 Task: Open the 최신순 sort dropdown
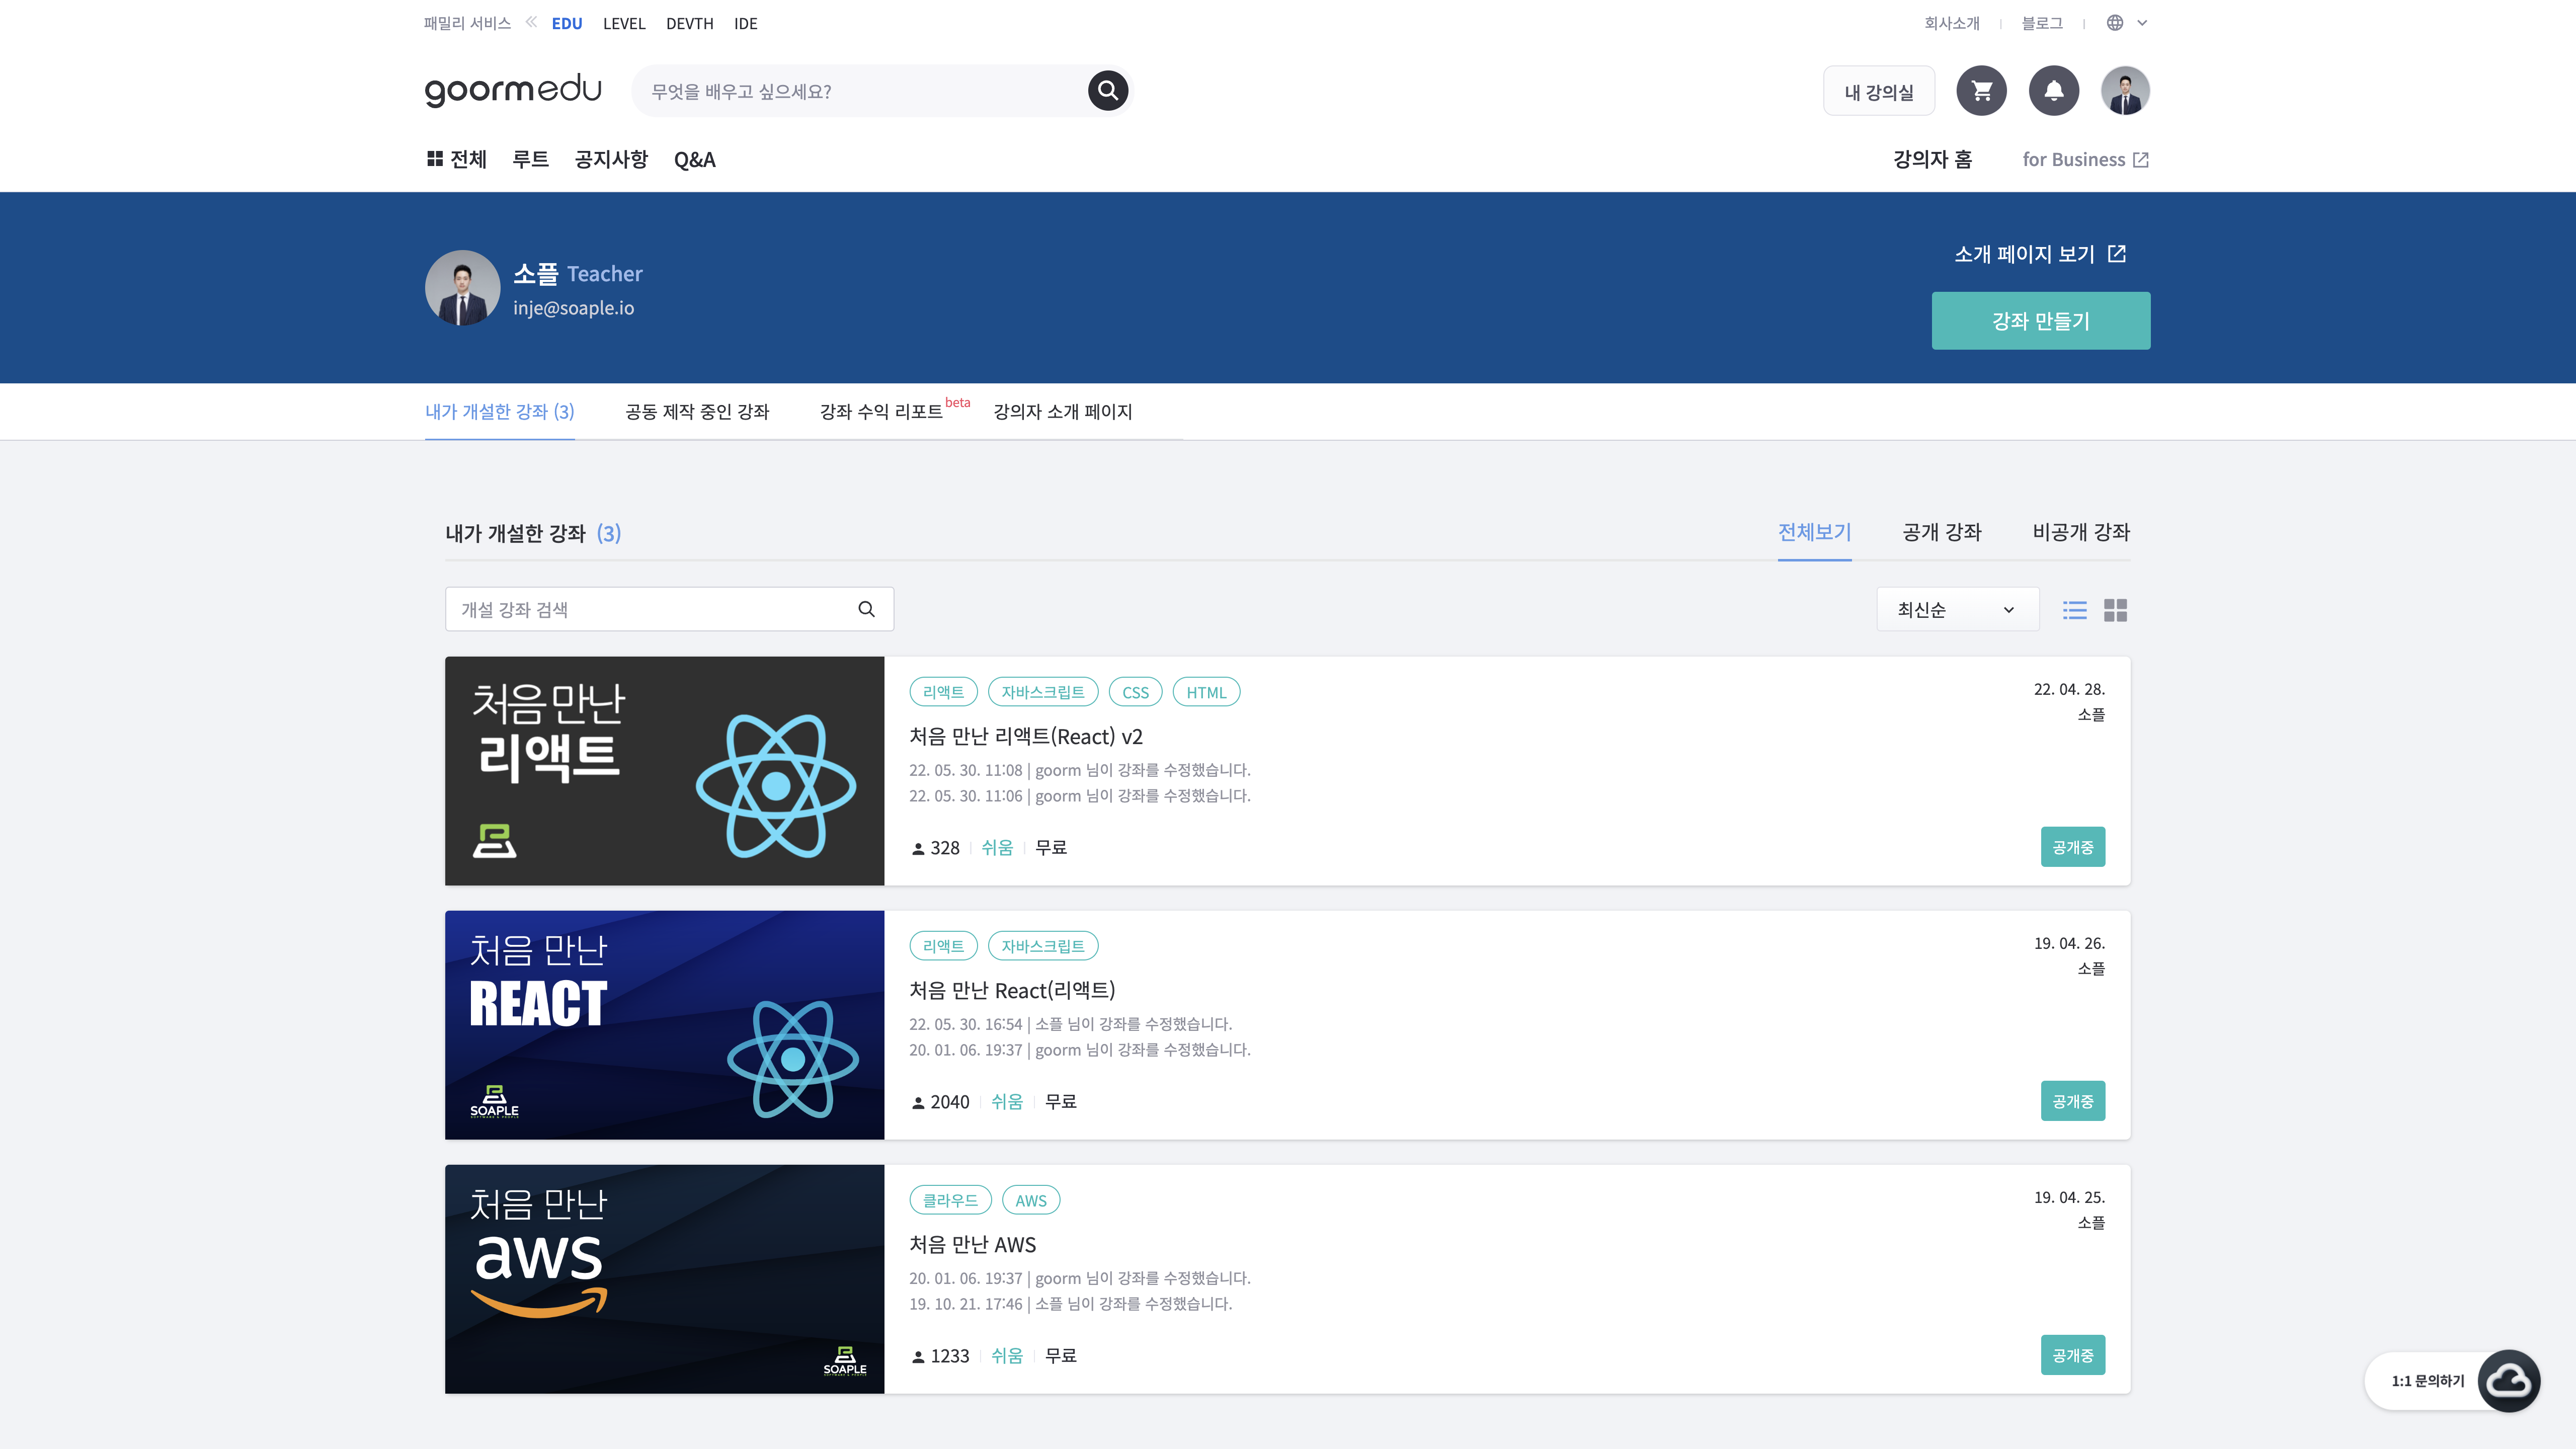point(1957,609)
